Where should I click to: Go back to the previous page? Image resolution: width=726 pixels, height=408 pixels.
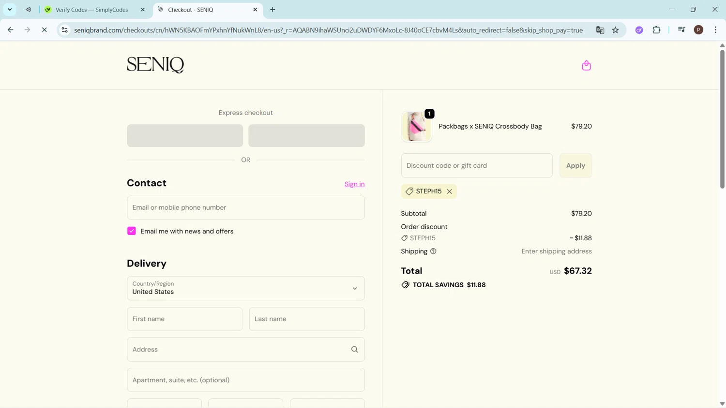tap(11, 30)
